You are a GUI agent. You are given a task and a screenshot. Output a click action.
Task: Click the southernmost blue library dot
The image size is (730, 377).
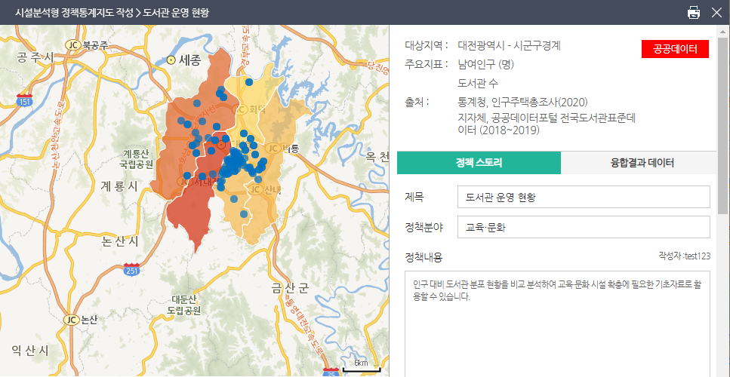pos(244,214)
